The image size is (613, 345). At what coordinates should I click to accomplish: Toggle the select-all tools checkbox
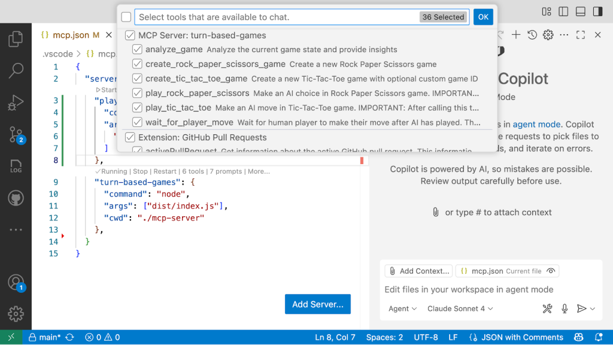[x=126, y=17]
